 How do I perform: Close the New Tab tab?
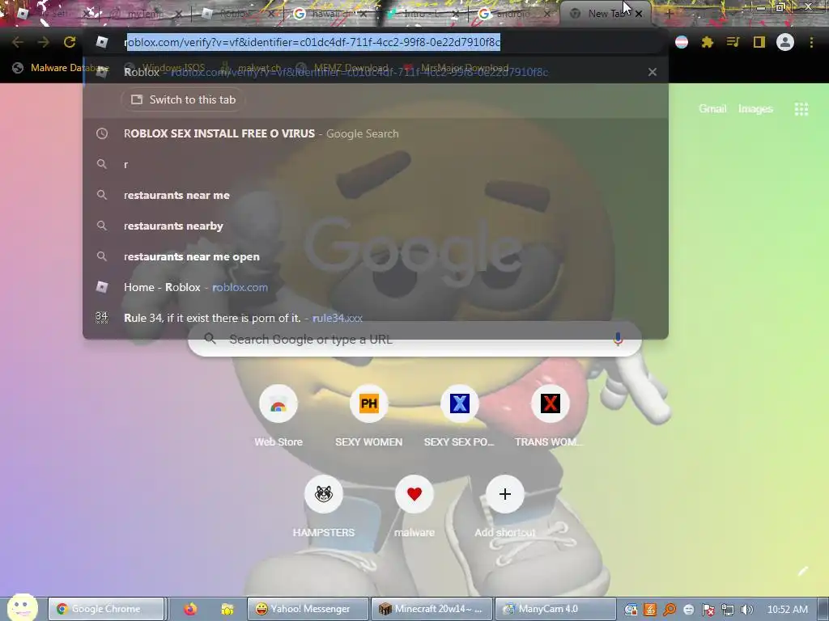(639, 14)
